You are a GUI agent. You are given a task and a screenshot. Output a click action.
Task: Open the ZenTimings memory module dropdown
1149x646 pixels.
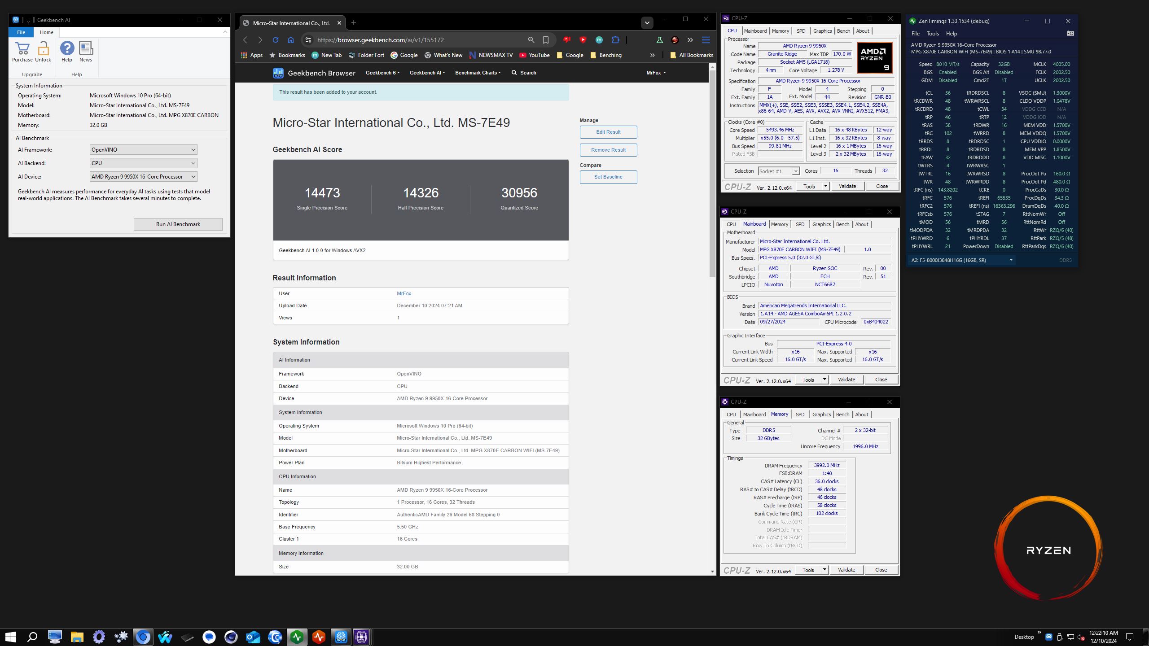[961, 260]
